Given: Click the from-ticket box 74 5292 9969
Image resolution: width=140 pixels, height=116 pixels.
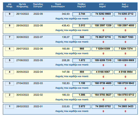Looking at the screenshot, I should click(x=102, y=14).
